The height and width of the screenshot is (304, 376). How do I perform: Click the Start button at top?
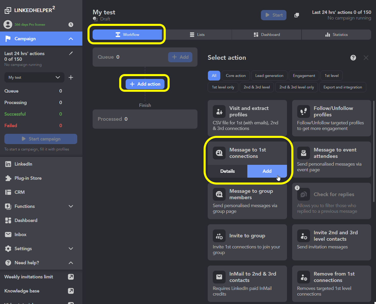click(x=274, y=15)
